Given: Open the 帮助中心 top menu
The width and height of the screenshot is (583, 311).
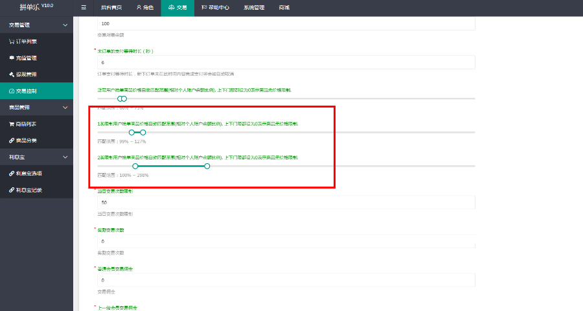Looking at the screenshot, I should coord(216,7).
